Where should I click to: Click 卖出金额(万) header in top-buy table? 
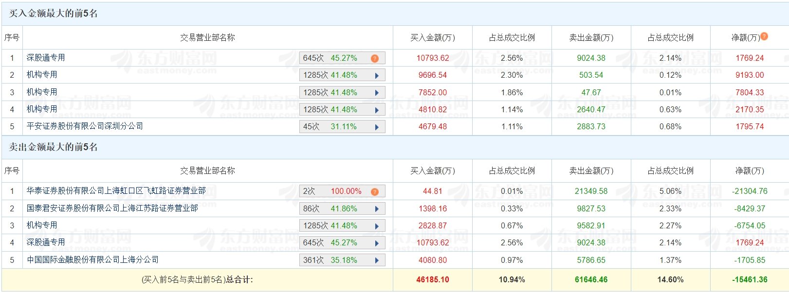[591, 37]
